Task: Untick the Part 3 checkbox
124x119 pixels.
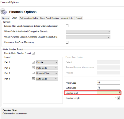Action: click(x=33, y=73)
